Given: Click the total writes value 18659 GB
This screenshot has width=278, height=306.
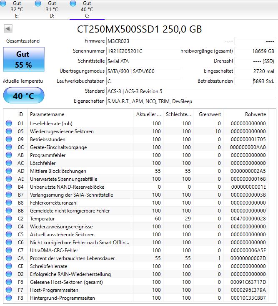Looking at the screenshot, I should 255,51.
